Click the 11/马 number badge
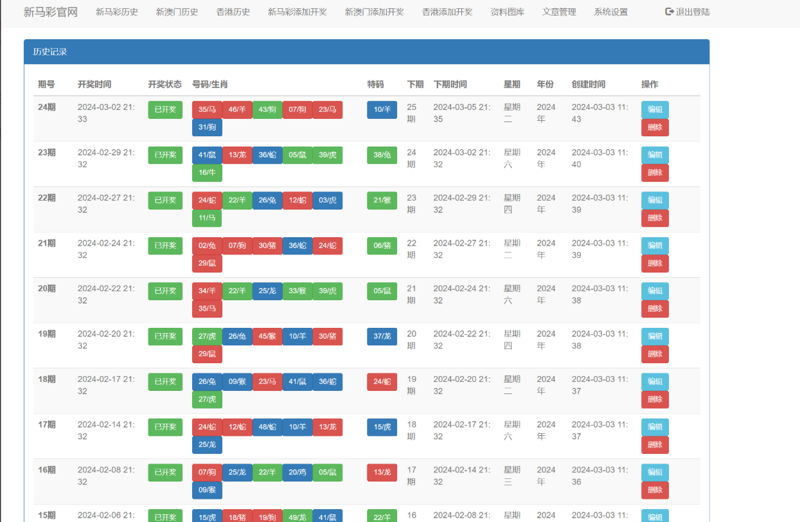This screenshot has width=800, height=522. pos(207,218)
